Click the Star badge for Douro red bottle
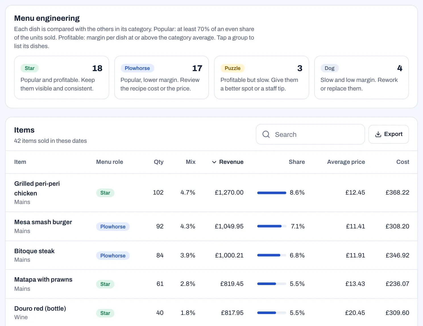 (x=105, y=313)
